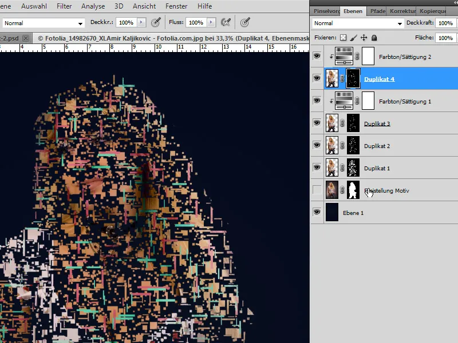Lock image pixels using the brush icon
Viewport: 458px width, 343px height.
[354, 37]
